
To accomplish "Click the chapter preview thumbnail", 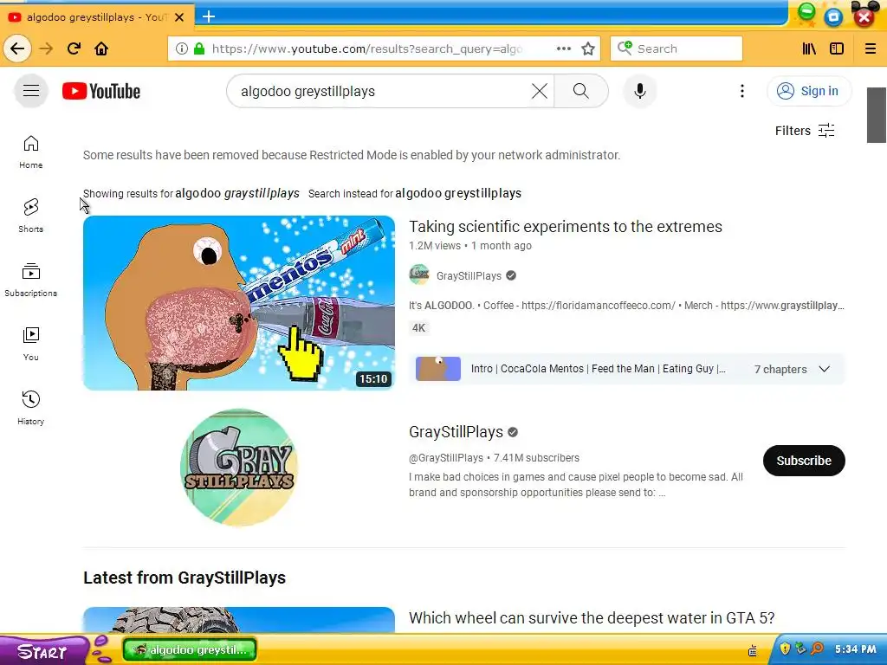I will coord(438,369).
